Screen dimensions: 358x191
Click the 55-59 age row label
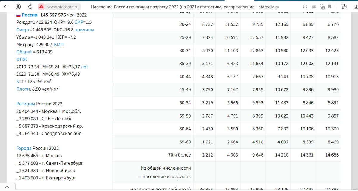185,116
